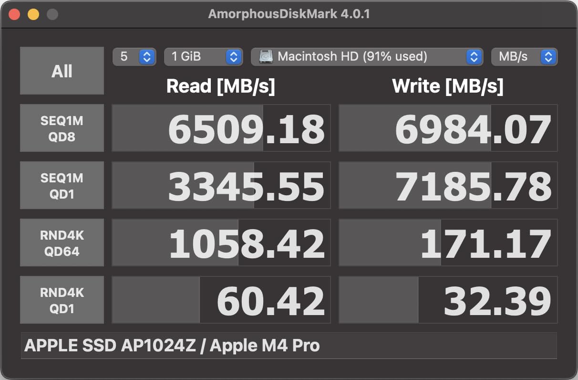Click the SEQ1M QD1 read result 3345.55
Screen dimensions: 578x380
221,185
